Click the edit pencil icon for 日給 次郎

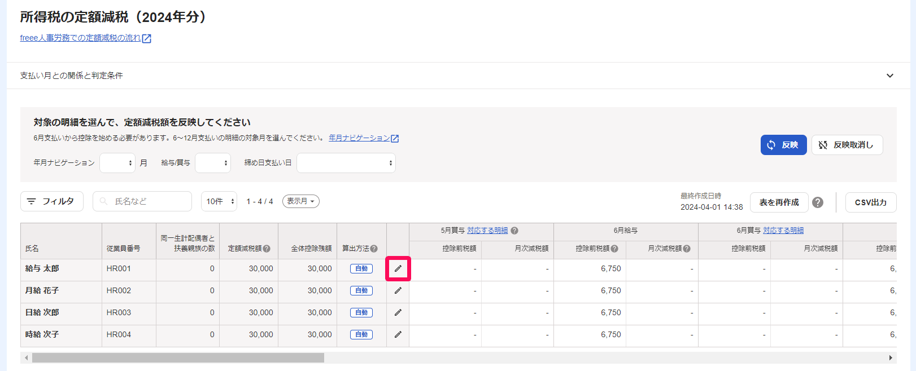tap(398, 312)
